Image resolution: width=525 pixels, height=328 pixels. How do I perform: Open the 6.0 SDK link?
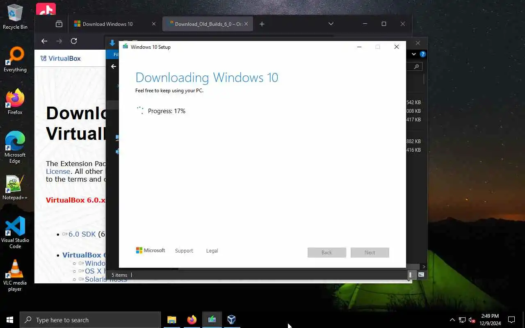coord(82,234)
